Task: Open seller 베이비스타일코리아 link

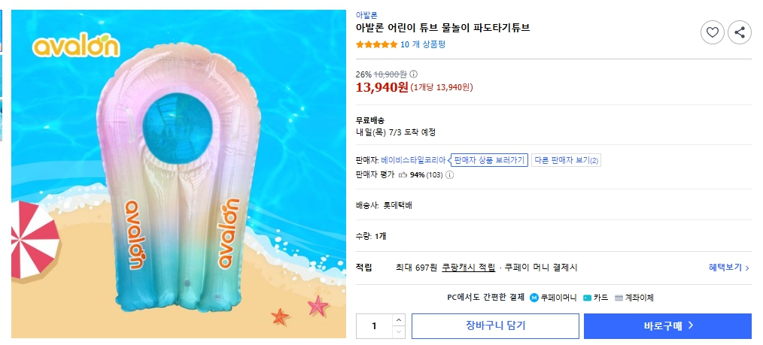Action: point(413,160)
